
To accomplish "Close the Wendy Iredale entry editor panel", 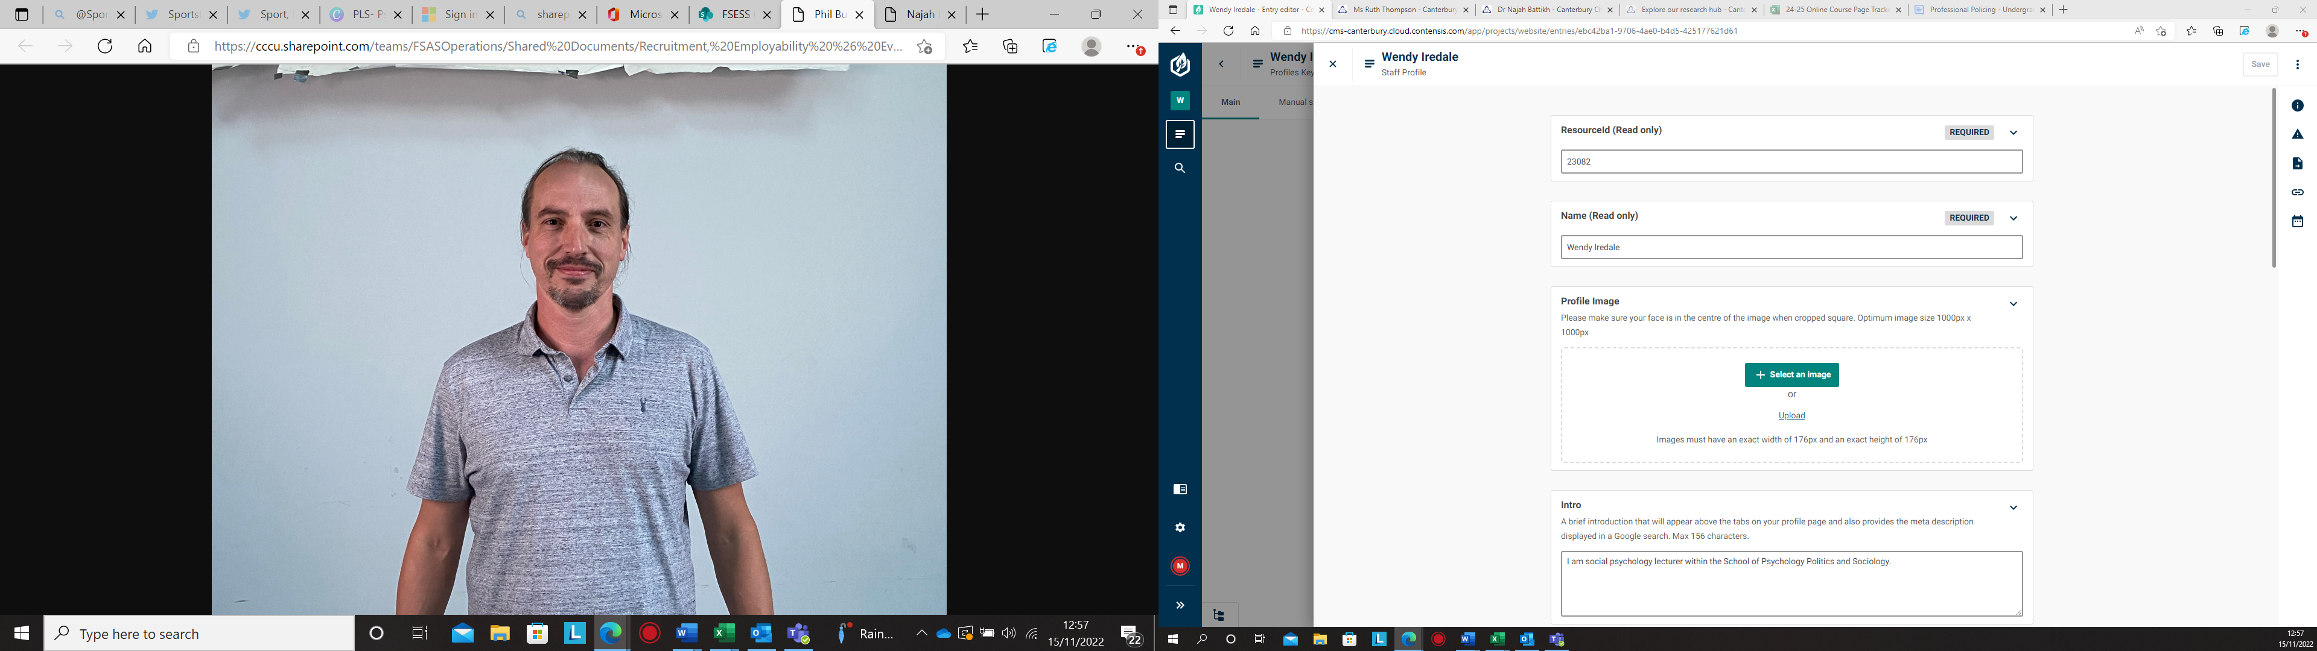I will 1332,64.
